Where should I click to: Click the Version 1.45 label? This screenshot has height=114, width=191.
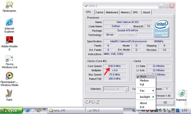pos(163,96)
